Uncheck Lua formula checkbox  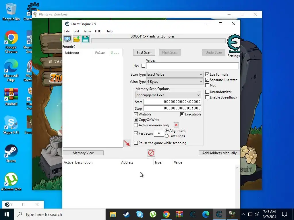207,74
